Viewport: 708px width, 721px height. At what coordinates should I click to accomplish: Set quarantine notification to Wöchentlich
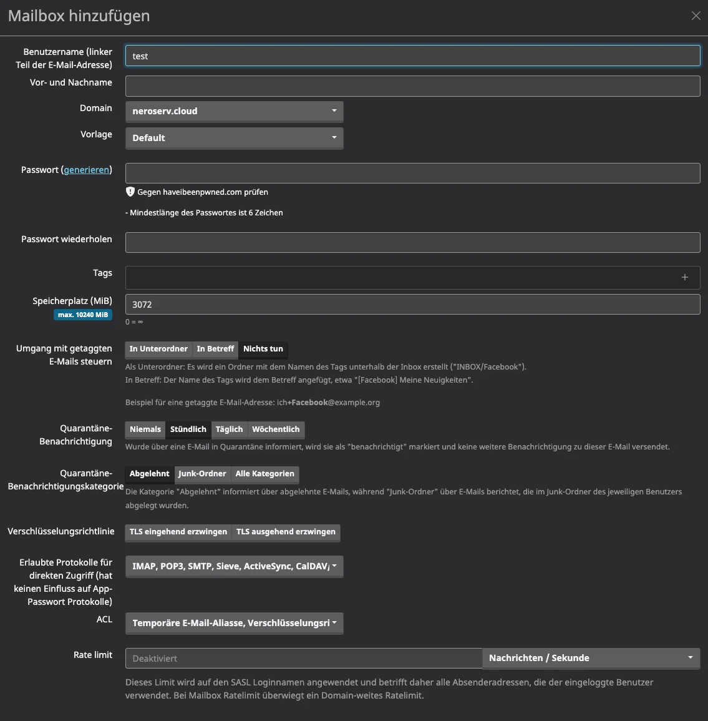coord(276,429)
